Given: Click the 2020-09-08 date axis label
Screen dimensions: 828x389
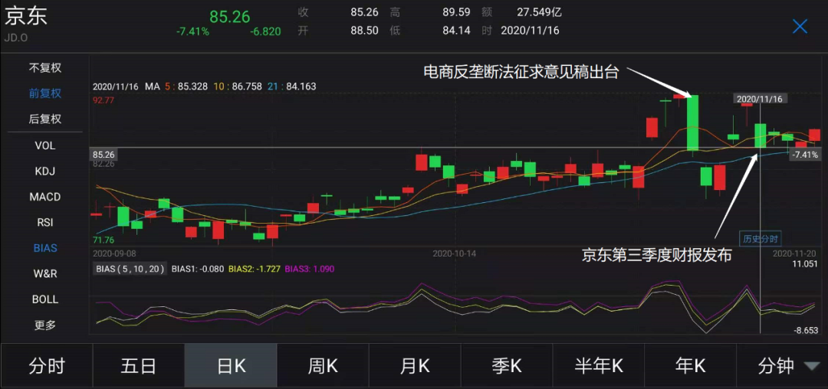Looking at the screenshot, I should pyautogui.click(x=114, y=253).
